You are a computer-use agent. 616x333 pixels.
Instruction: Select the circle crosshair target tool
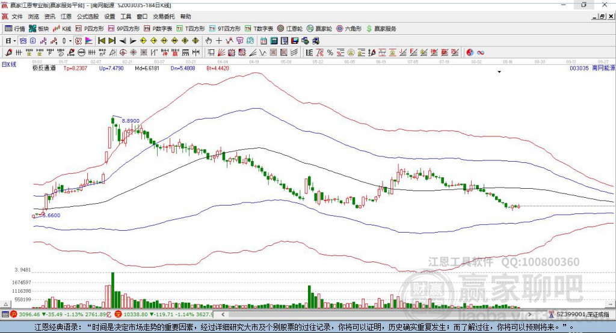(123, 53)
